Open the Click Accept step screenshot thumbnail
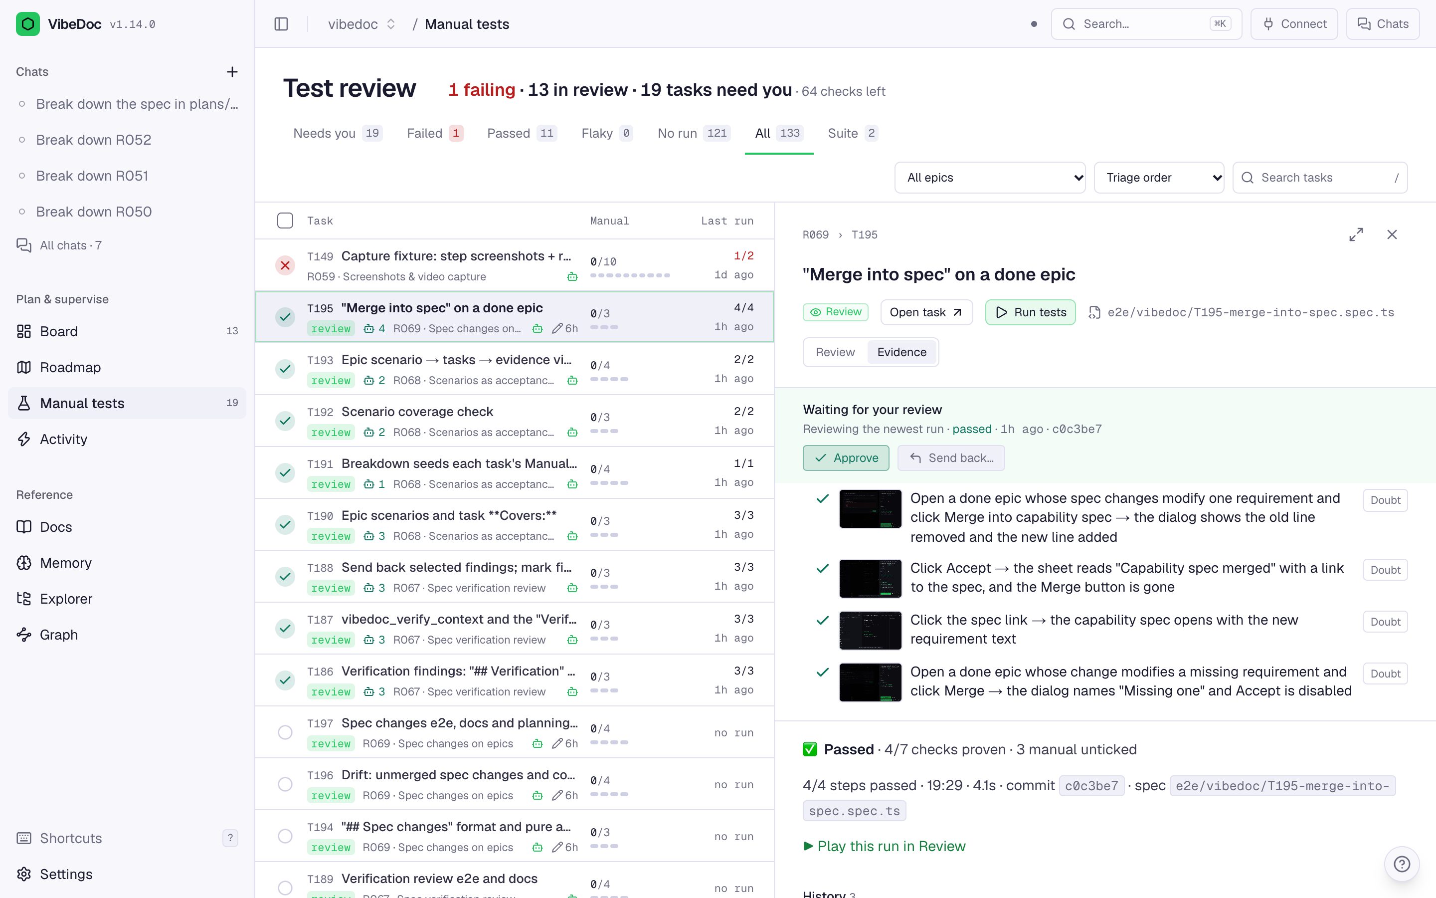Screen dimensions: 1436x898 click(x=870, y=579)
